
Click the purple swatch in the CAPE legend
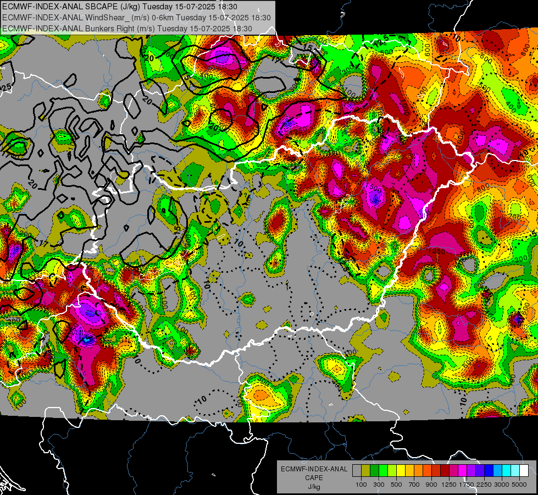[472, 470]
